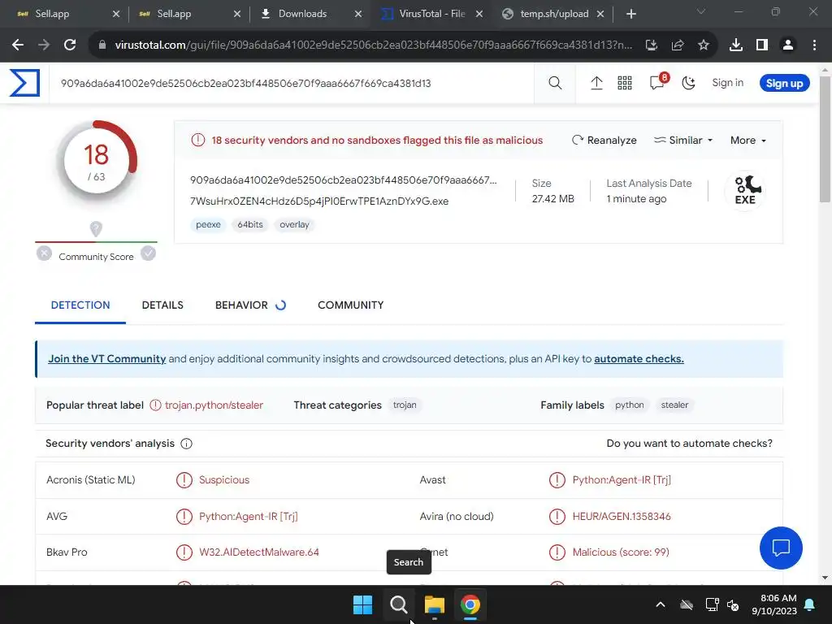The width and height of the screenshot is (832, 624).
Task: Toggle Chrome side panel icon
Action: pos(762,45)
